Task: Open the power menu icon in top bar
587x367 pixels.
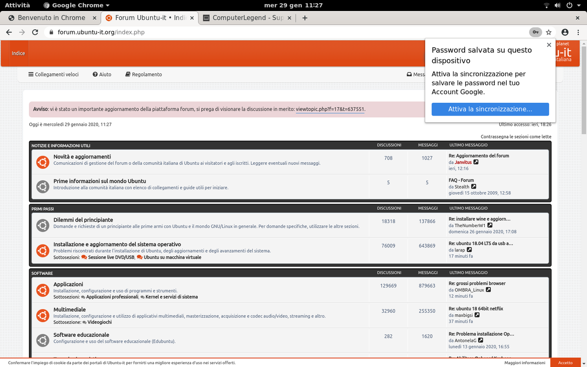Action: 569,6
